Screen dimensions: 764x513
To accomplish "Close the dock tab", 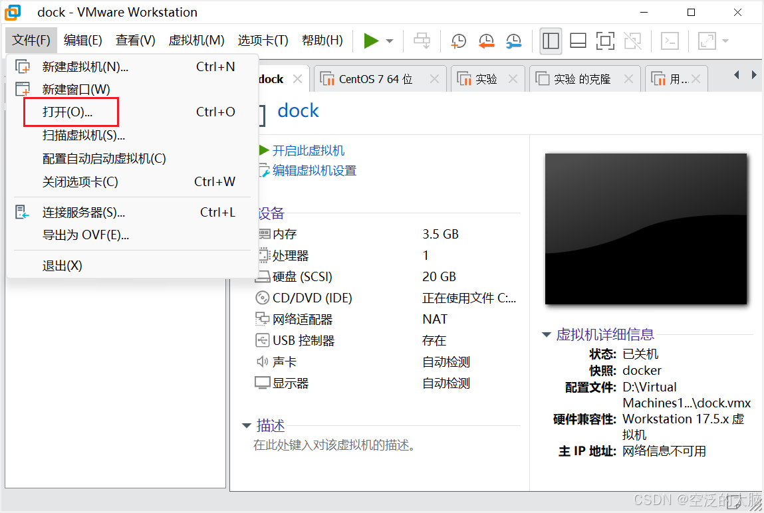I will tap(298, 79).
